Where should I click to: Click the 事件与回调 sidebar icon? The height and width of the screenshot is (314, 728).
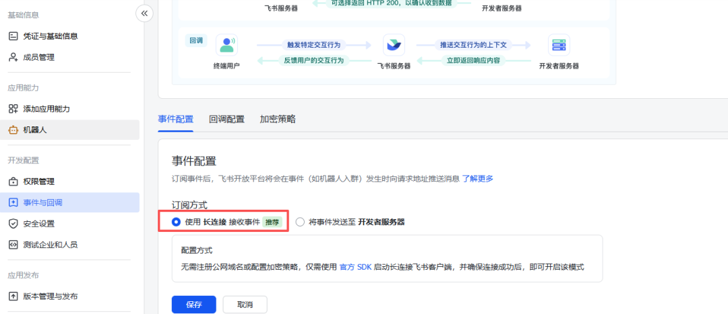point(13,202)
